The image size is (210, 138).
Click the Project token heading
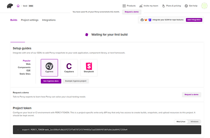point(22,108)
